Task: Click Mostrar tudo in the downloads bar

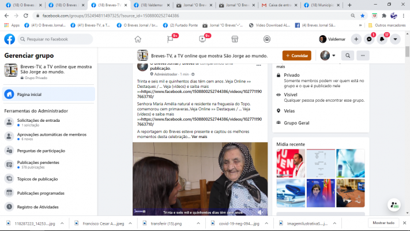Action: tap(383, 222)
